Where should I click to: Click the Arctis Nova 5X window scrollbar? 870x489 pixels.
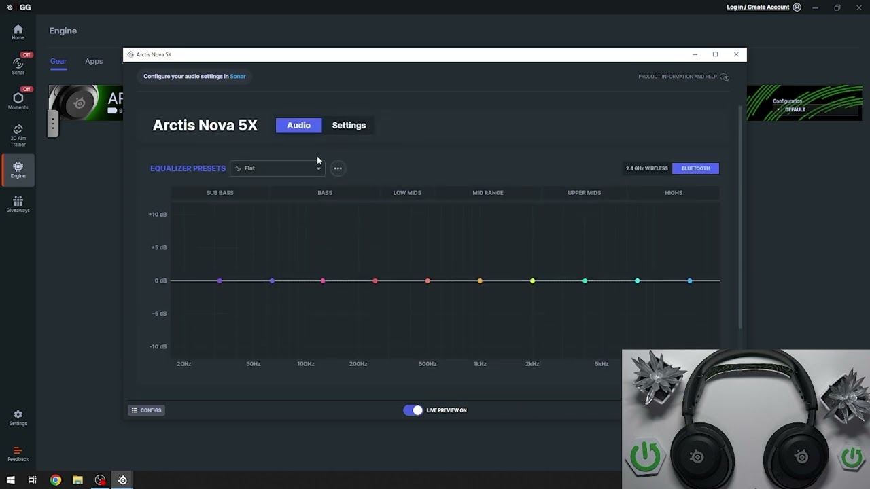[741, 217]
